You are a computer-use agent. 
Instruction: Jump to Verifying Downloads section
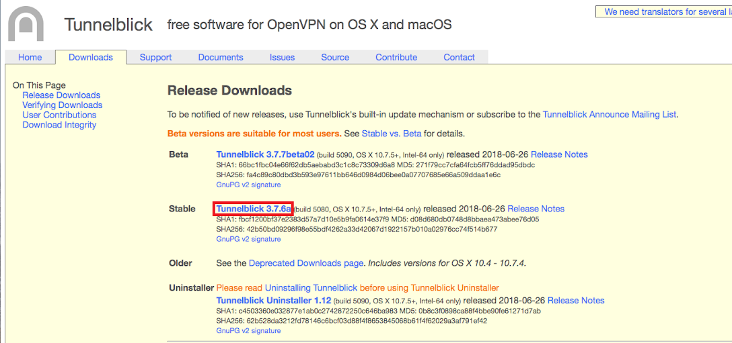63,105
